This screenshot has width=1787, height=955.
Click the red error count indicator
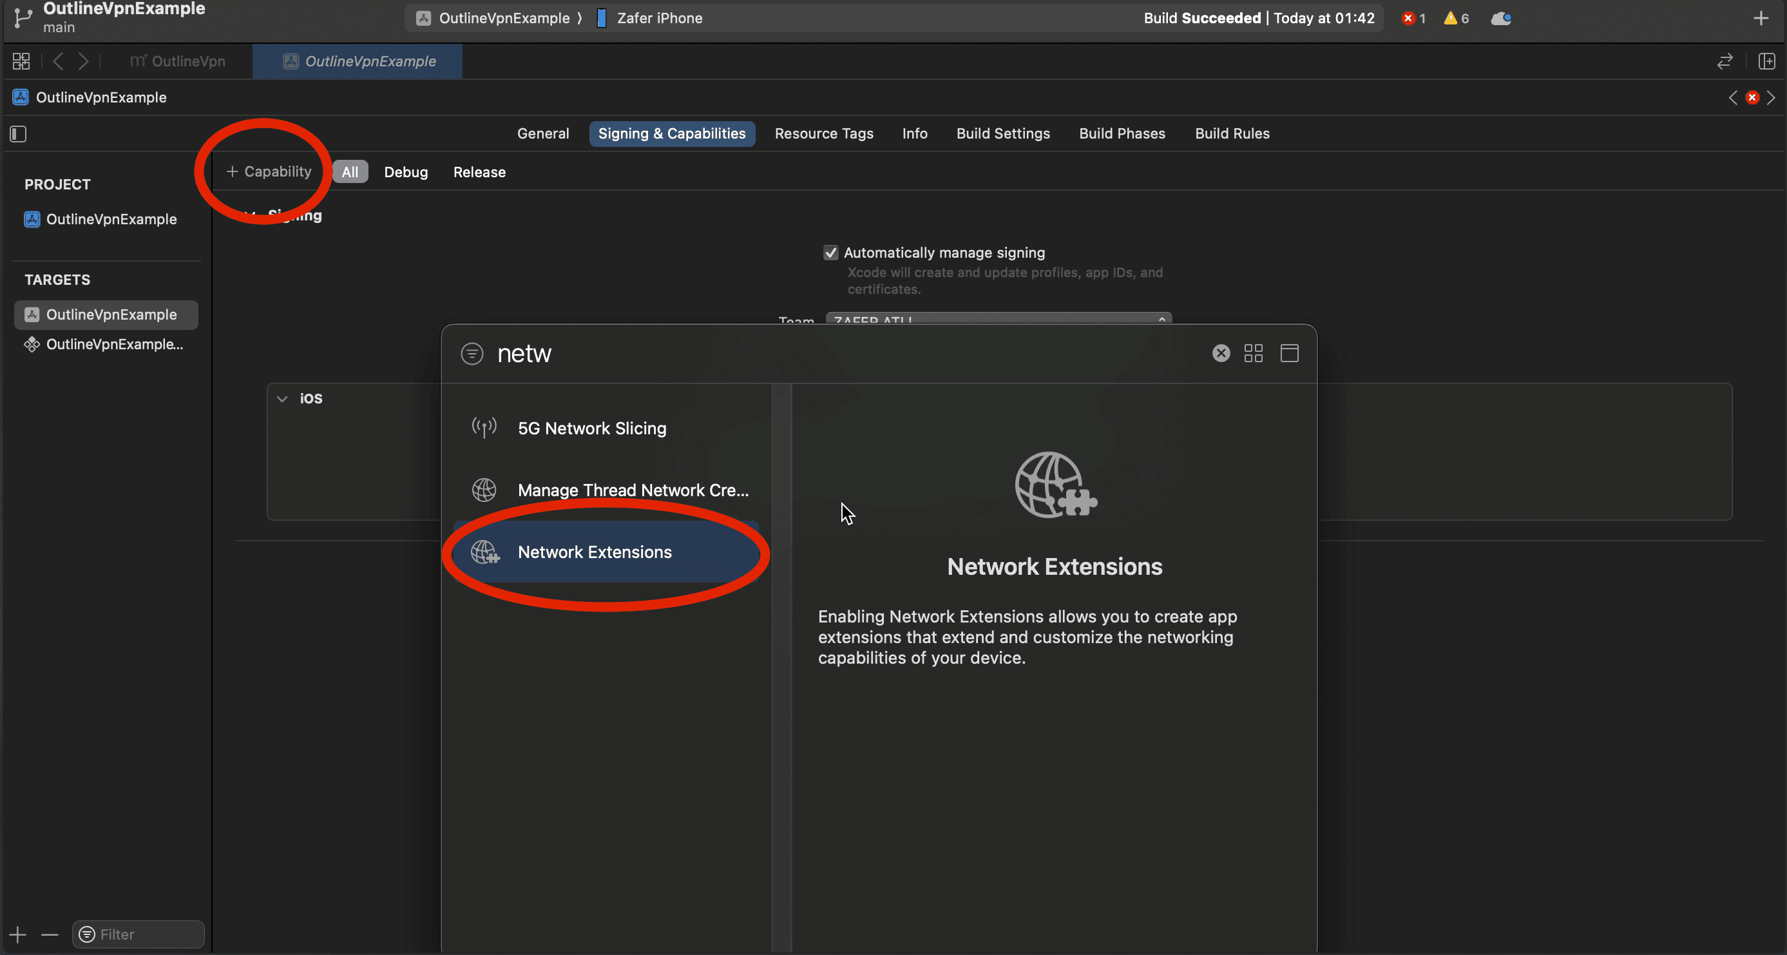(1413, 19)
